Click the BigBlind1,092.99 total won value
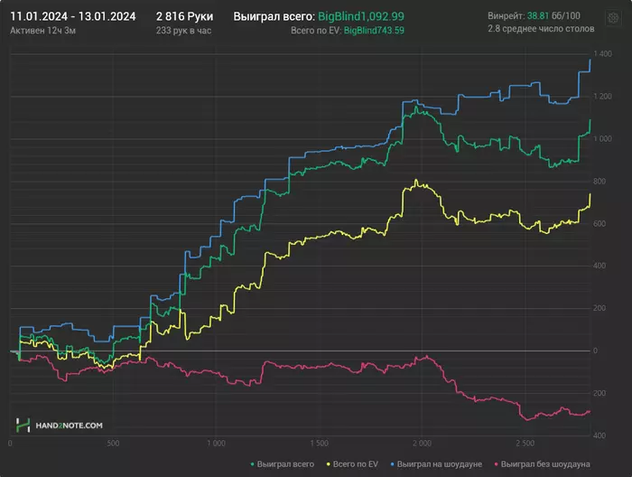Image resolution: width=632 pixels, height=477 pixels. pos(361,16)
